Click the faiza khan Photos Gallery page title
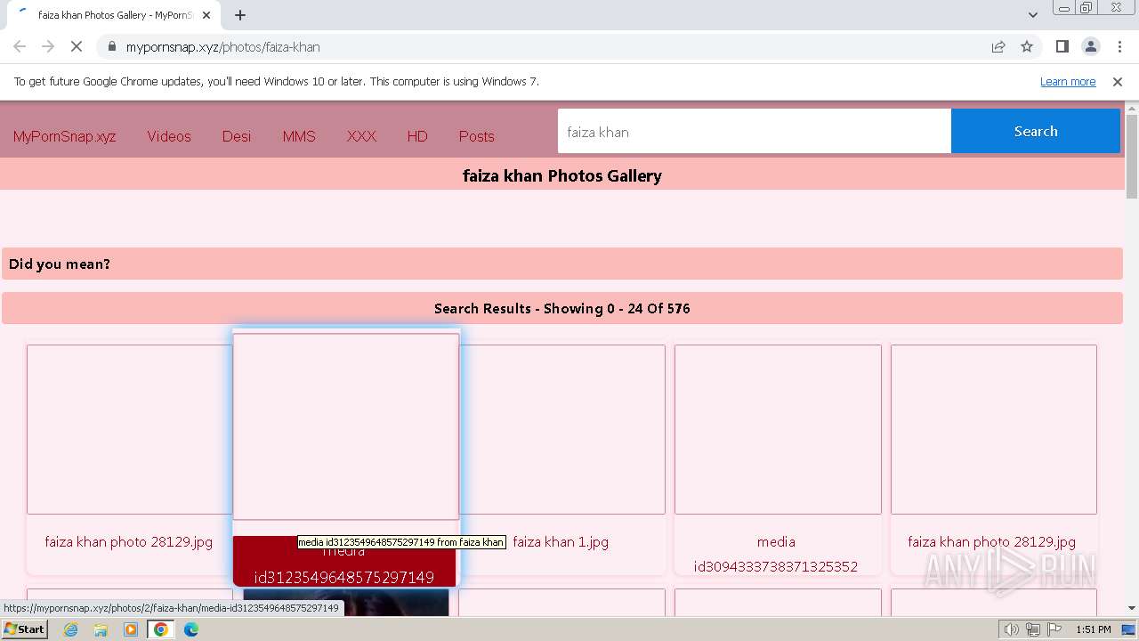 [x=562, y=175]
